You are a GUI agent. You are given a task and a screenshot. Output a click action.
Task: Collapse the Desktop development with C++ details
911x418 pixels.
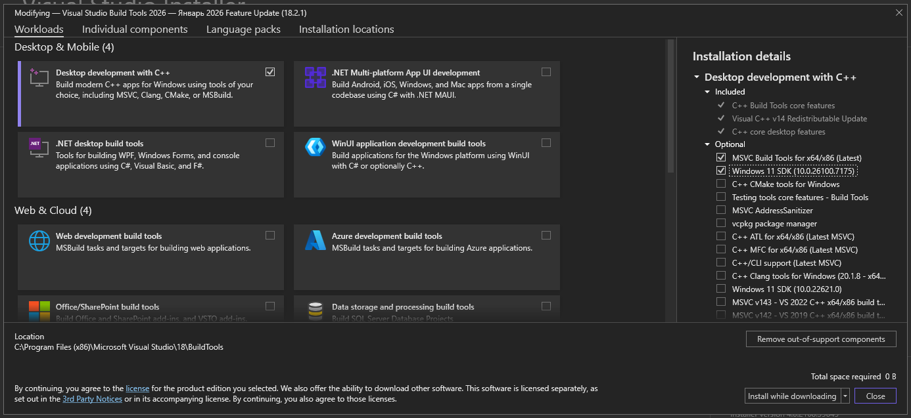click(697, 77)
